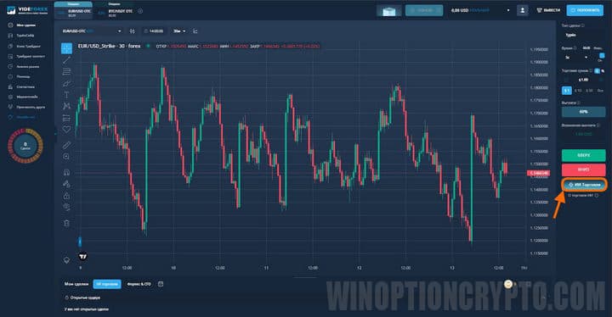Click the trash remove-drawings icon
The image size is (612, 317).
[x=67, y=223]
